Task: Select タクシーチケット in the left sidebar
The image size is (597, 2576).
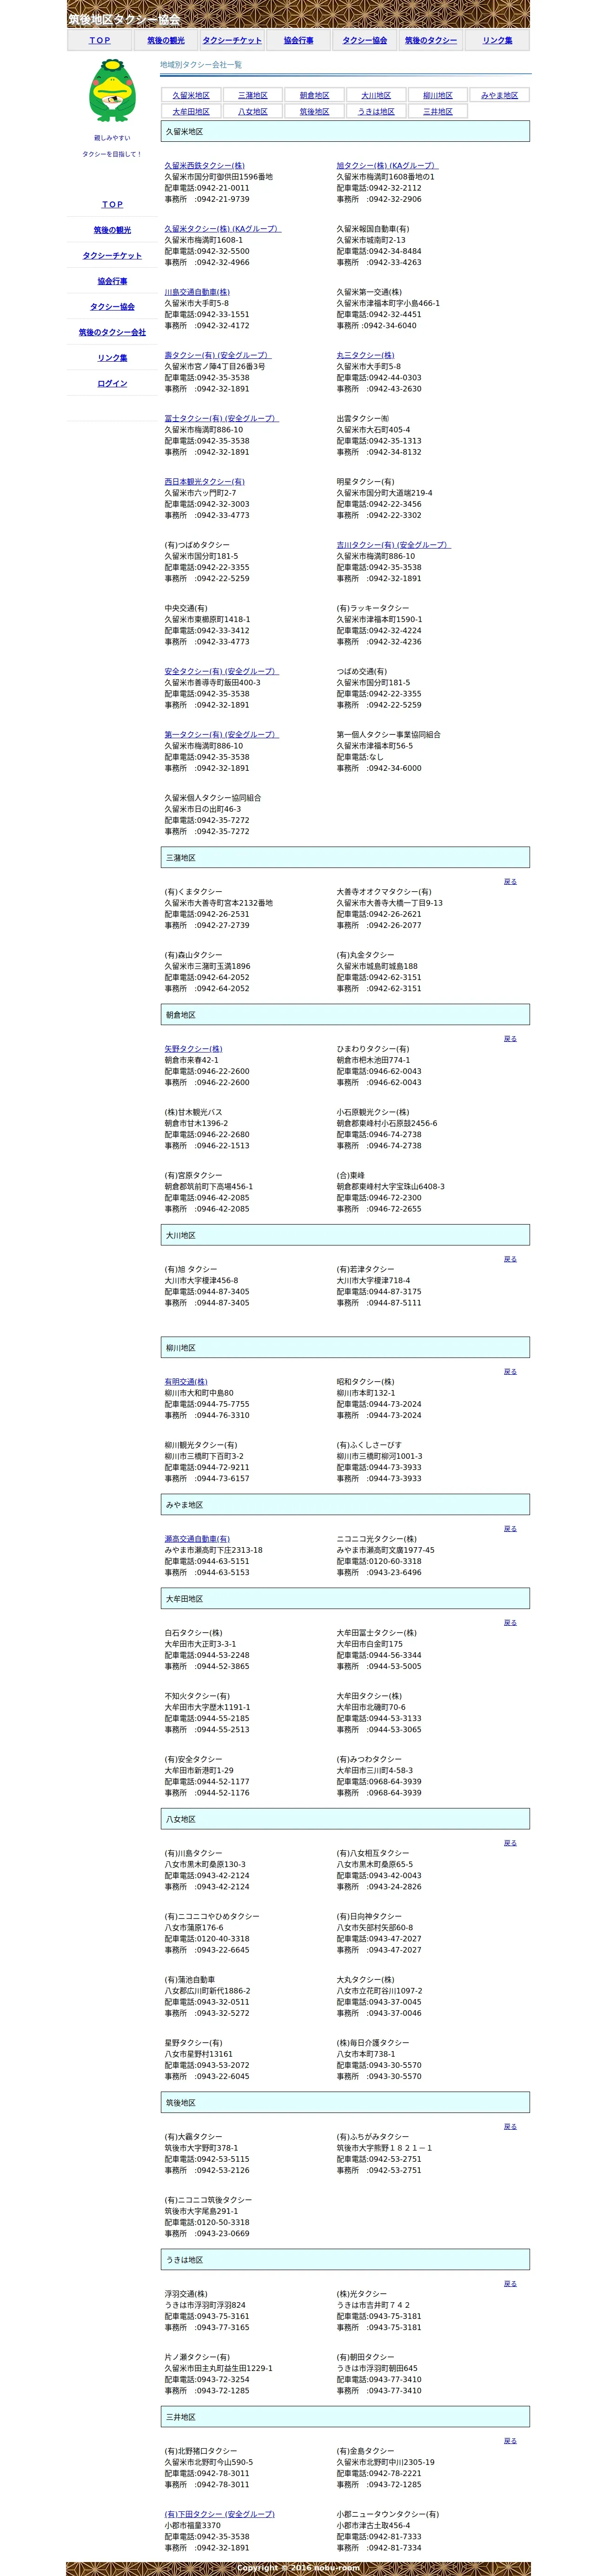Action: click(x=112, y=255)
